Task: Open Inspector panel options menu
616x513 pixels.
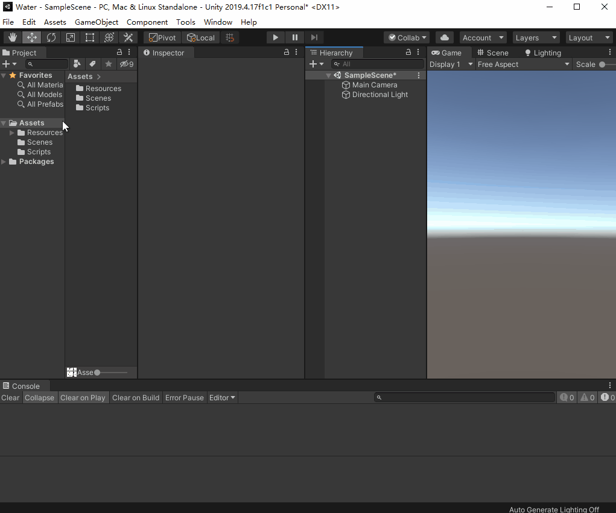Action: [296, 52]
